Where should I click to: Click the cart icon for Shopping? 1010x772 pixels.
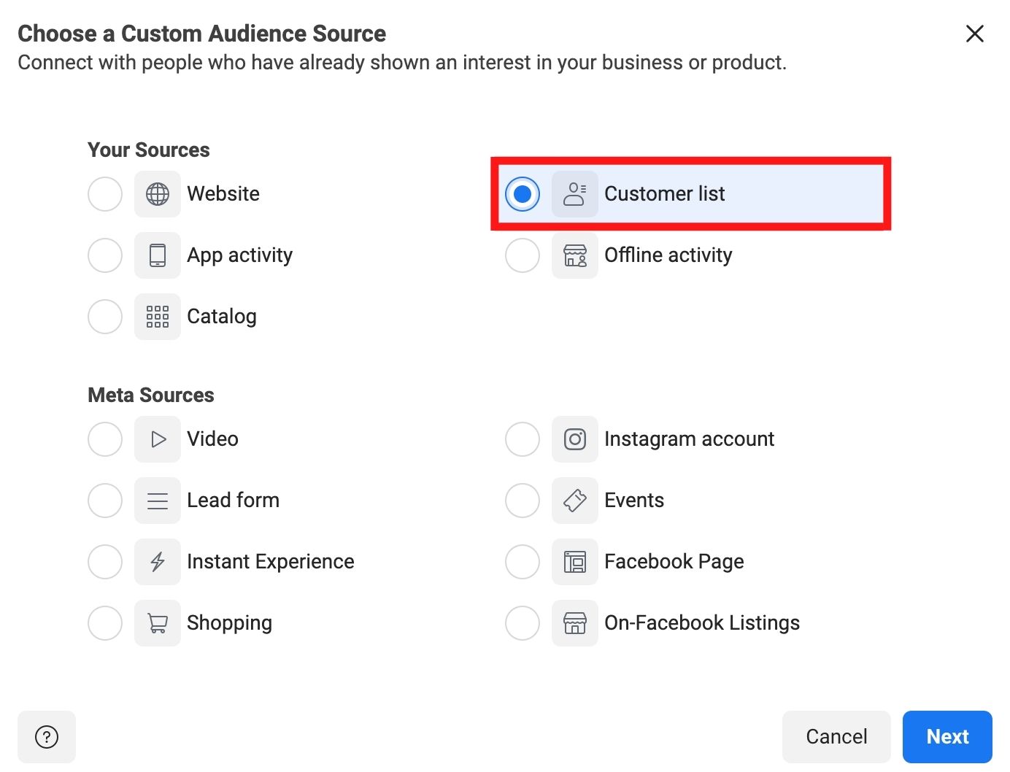tap(158, 623)
